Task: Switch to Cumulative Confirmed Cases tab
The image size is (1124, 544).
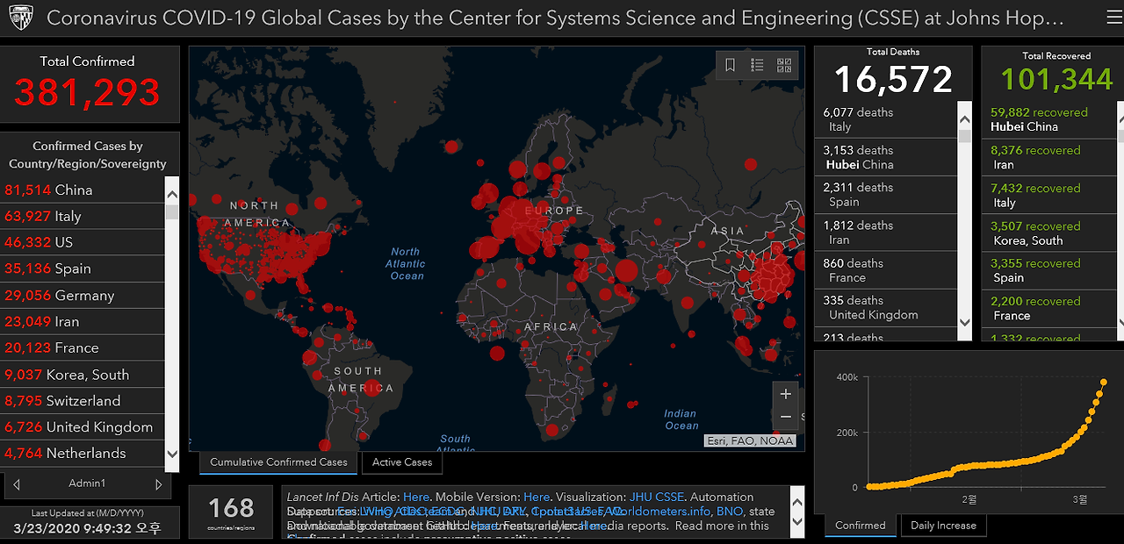Action: point(278,462)
